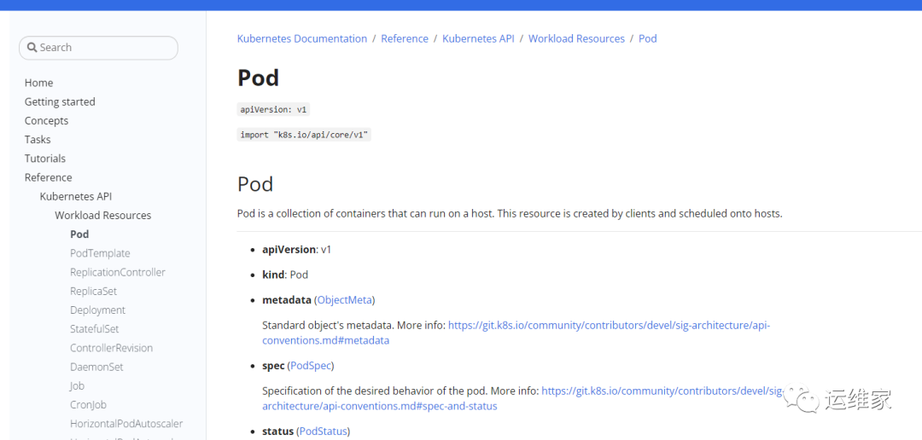Image resolution: width=922 pixels, height=440 pixels.
Task: Click the bold metadata field name
Action: click(286, 299)
